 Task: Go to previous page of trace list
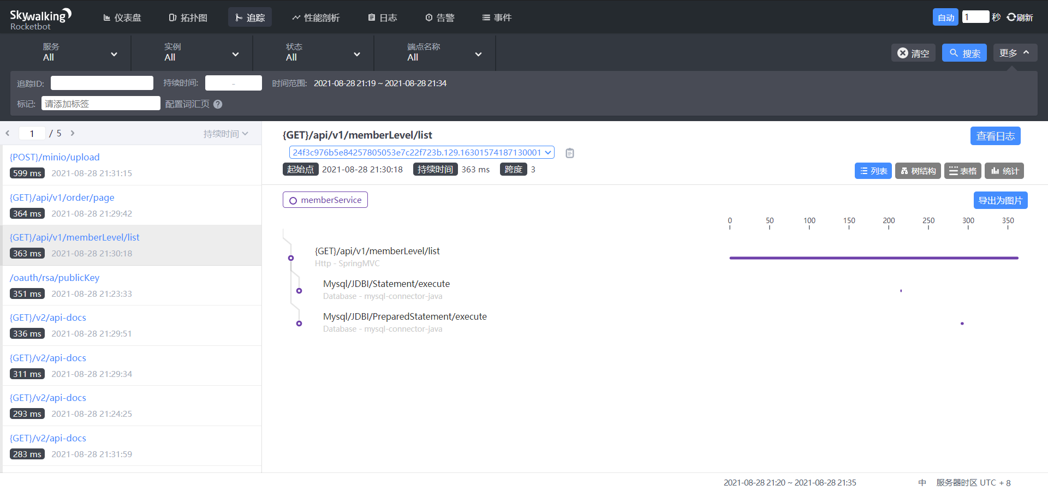tap(8, 133)
